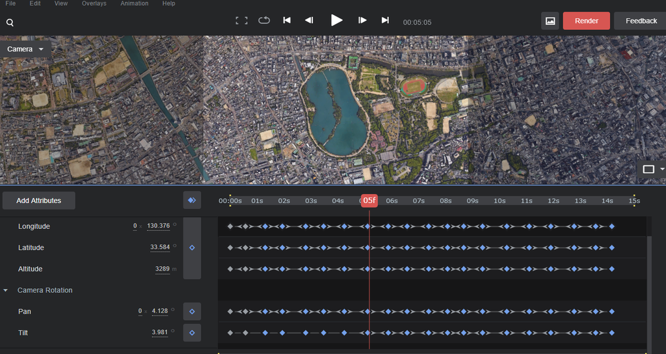Edit the Tilt value 3.981

click(x=160, y=333)
